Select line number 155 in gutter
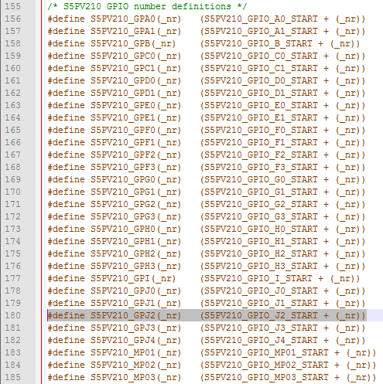This screenshot has width=383, height=384. point(12,6)
